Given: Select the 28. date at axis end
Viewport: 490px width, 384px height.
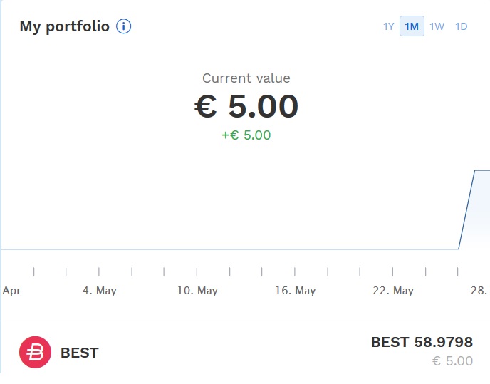Looking at the screenshot, I should [479, 291].
